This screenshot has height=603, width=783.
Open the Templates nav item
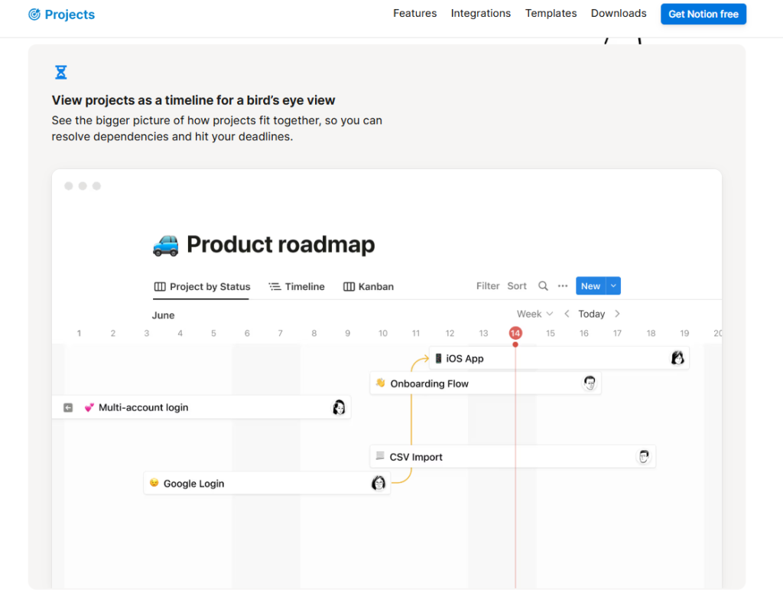(551, 14)
